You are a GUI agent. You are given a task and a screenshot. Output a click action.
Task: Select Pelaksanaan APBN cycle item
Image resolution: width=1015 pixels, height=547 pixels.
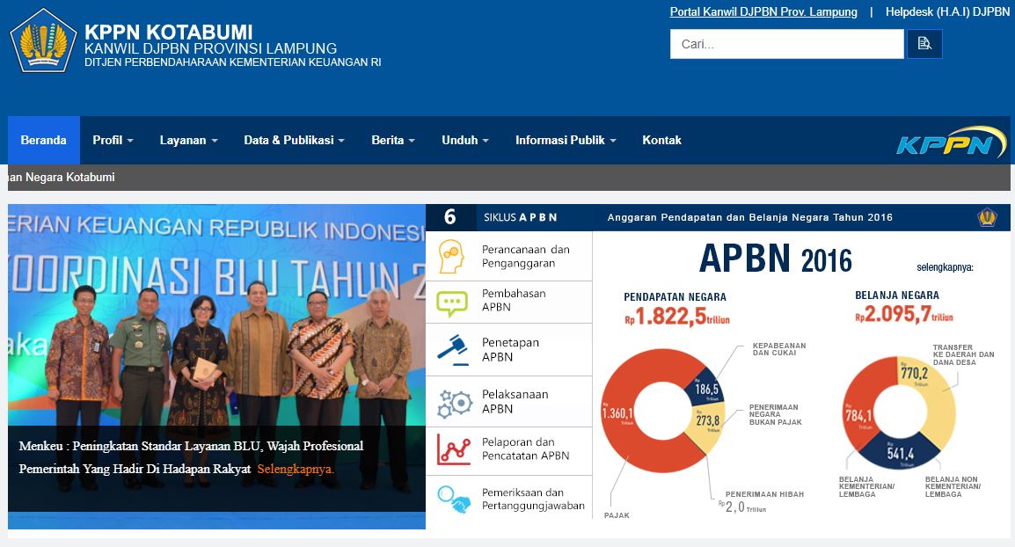click(508, 401)
